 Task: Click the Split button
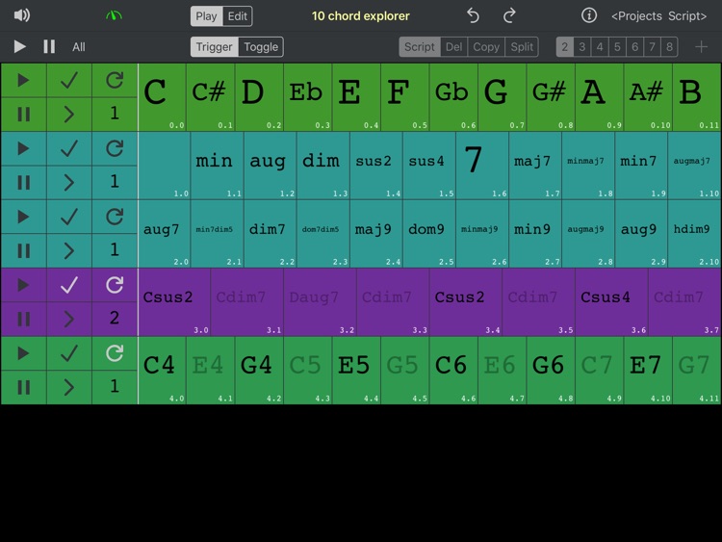522,46
